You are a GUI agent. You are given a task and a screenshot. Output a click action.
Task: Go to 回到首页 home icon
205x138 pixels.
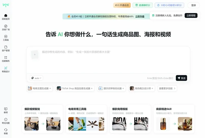coord(6,15)
